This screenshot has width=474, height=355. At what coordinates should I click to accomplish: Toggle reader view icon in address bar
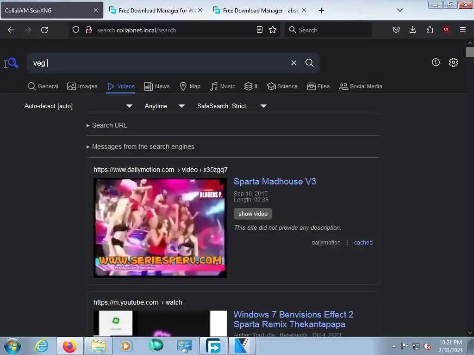259,30
